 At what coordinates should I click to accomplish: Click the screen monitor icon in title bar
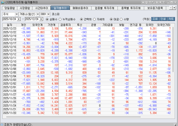coord(147,2)
